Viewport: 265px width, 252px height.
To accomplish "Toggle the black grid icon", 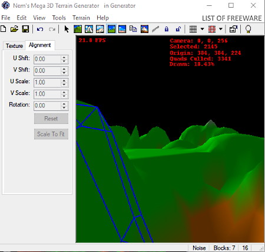I will click(x=193, y=29).
